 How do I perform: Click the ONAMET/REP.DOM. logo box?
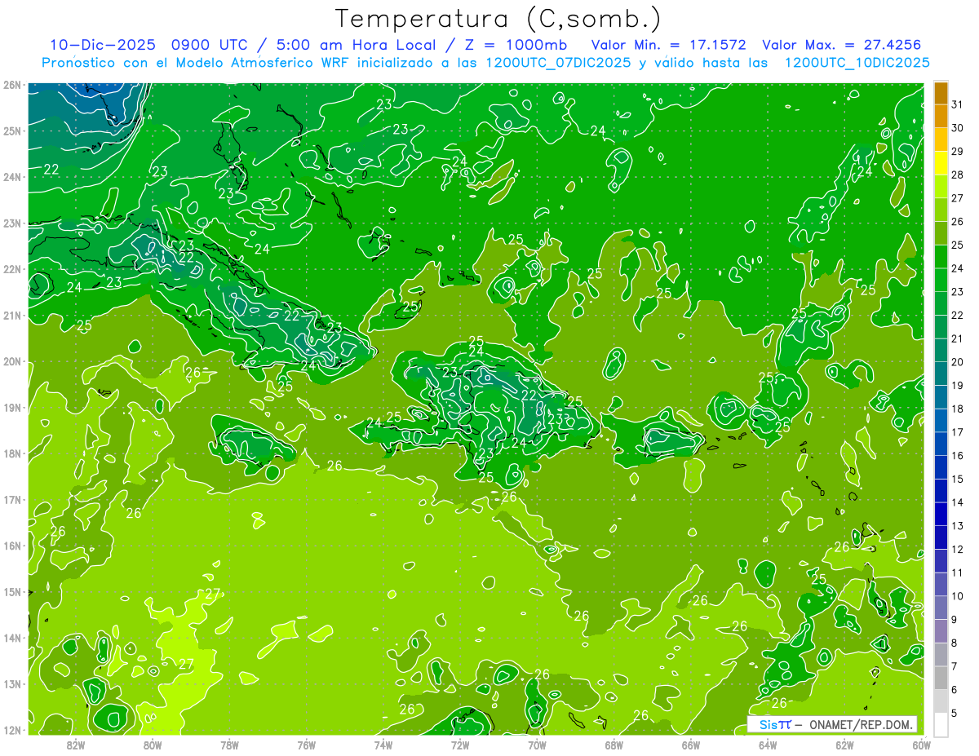(x=833, y=724)
